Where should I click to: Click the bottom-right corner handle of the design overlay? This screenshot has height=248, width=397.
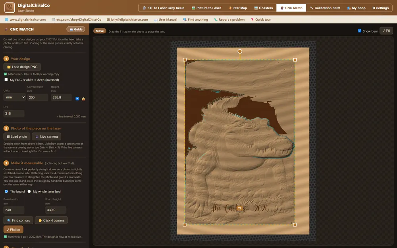[295, 225]
